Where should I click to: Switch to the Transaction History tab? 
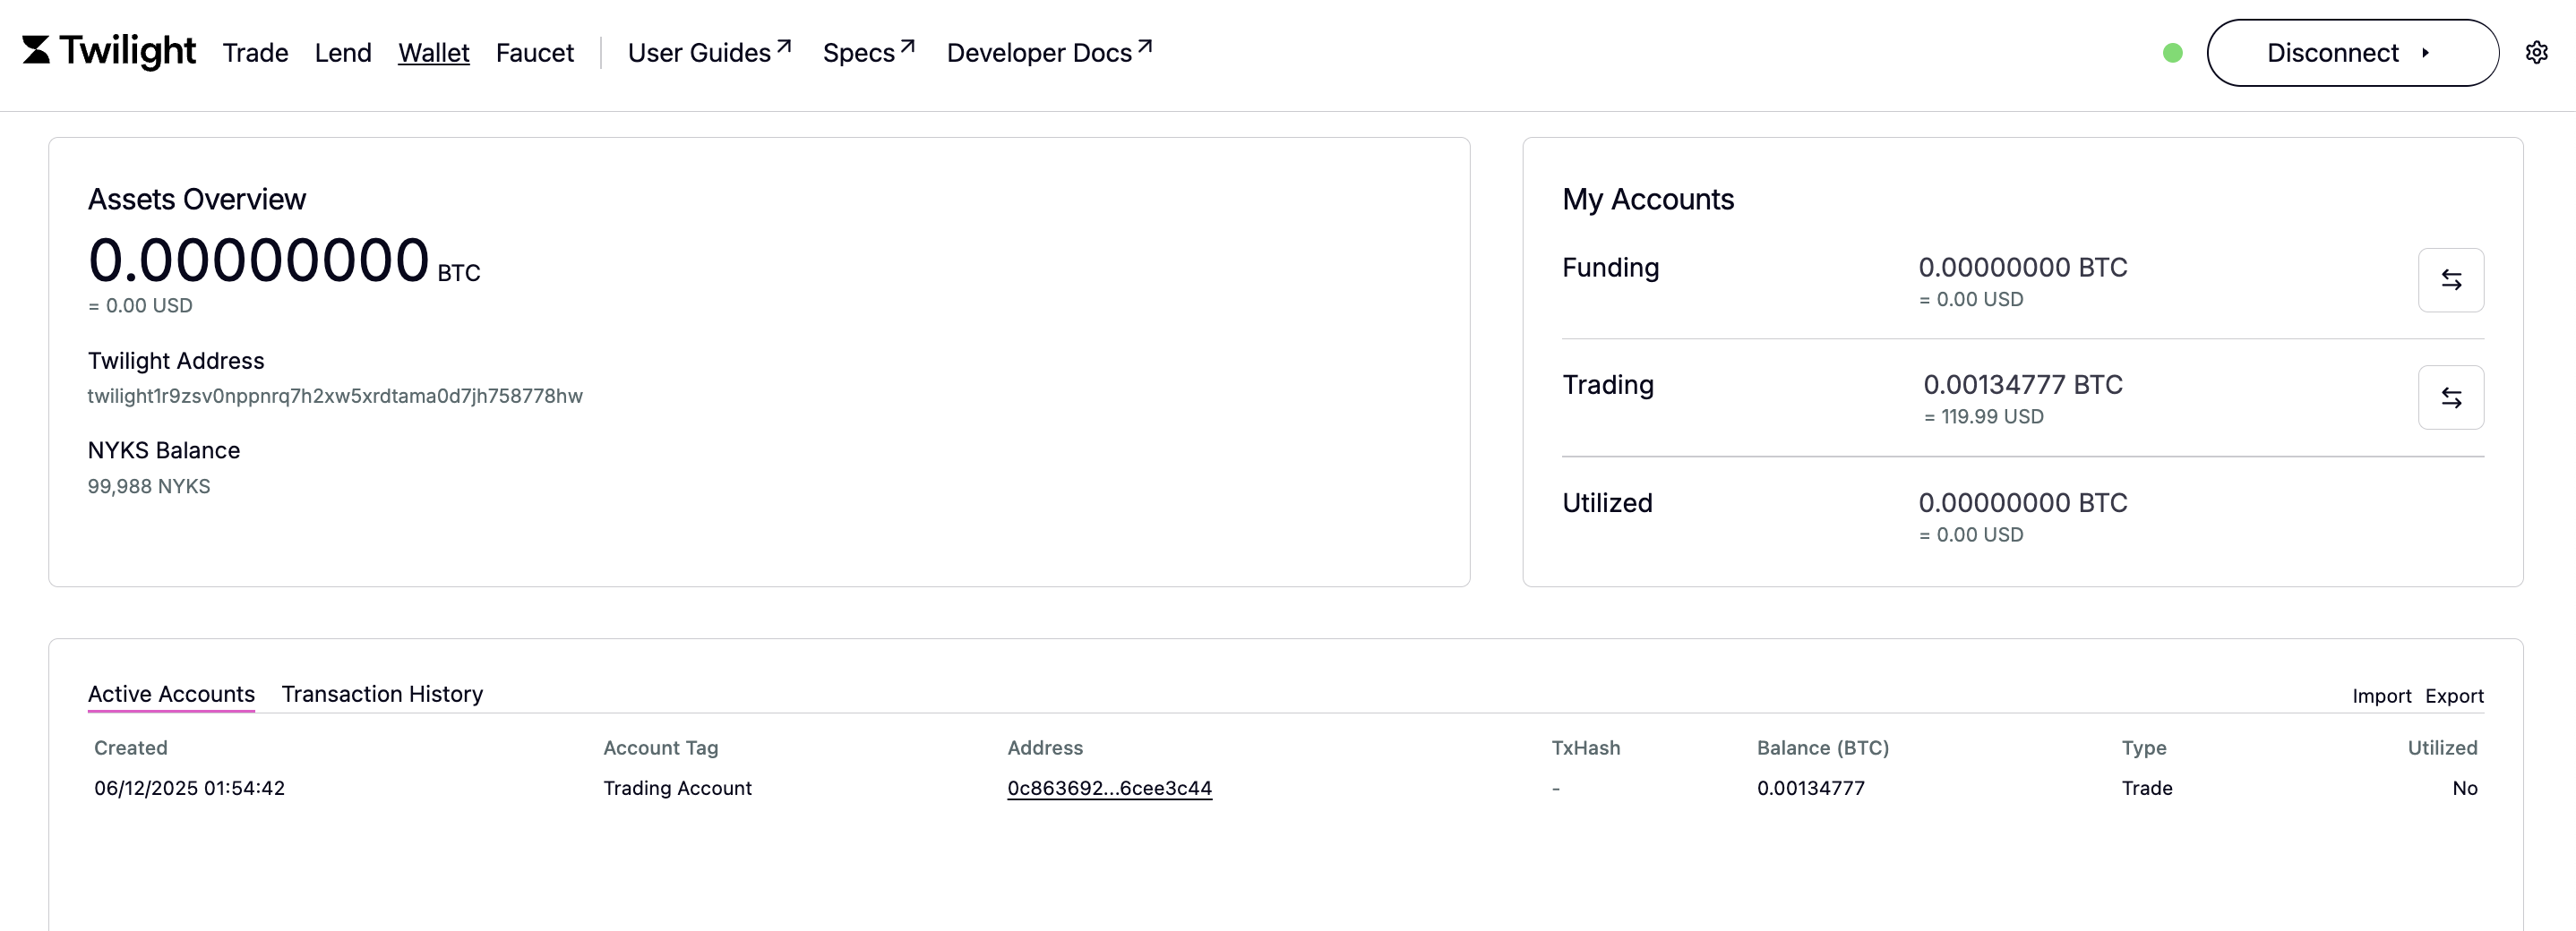tap(382, 693)
